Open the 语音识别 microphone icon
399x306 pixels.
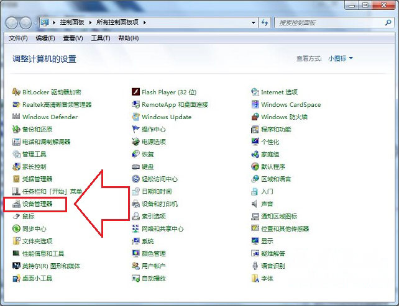[x=255, y=266]
